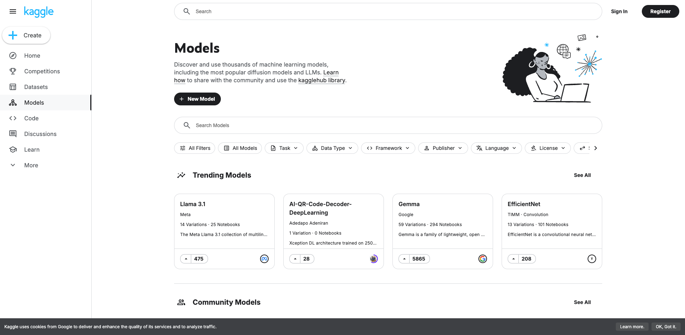Expand the Framework filter
Viewport: 685px width, 335px height.
388,148
